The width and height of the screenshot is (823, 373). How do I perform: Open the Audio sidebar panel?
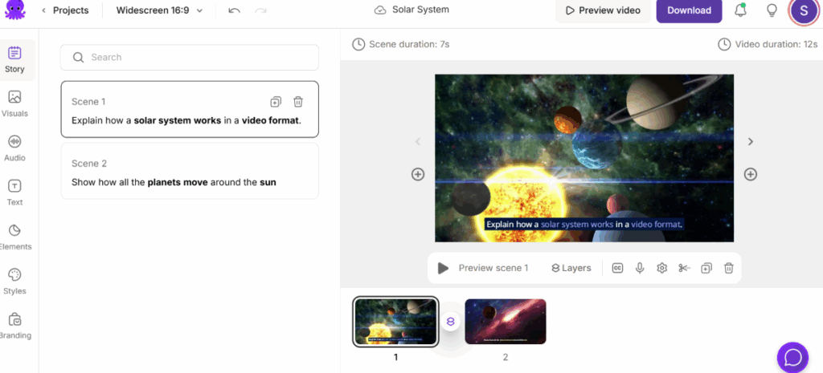[14, 148]
